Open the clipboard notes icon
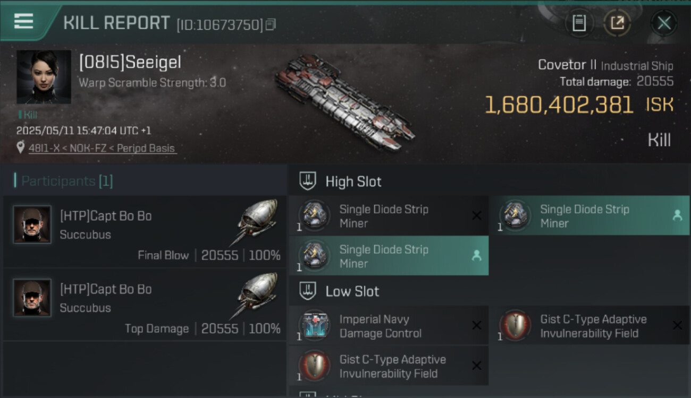Image resolution: width=691 pixels, height=398 pixels. point(579,23)
